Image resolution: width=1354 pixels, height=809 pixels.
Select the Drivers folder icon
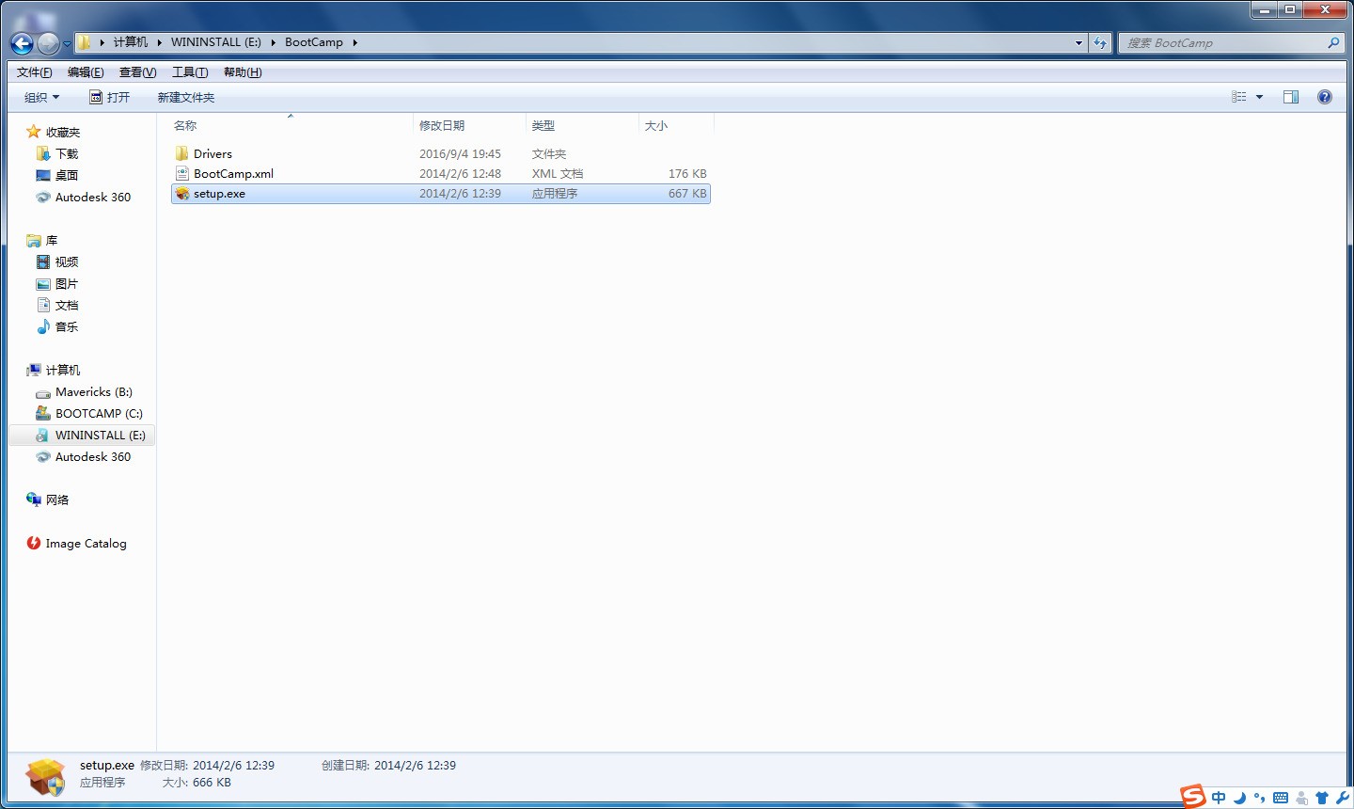tap(182, 153)
